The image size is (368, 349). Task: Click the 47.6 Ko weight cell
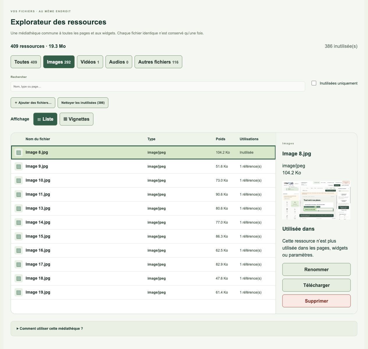click(x=222, y=278)
